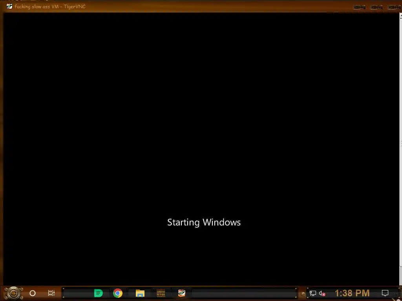402x301 pixels.
Task: Close the TigerVNC window
Action: (394, 7)
